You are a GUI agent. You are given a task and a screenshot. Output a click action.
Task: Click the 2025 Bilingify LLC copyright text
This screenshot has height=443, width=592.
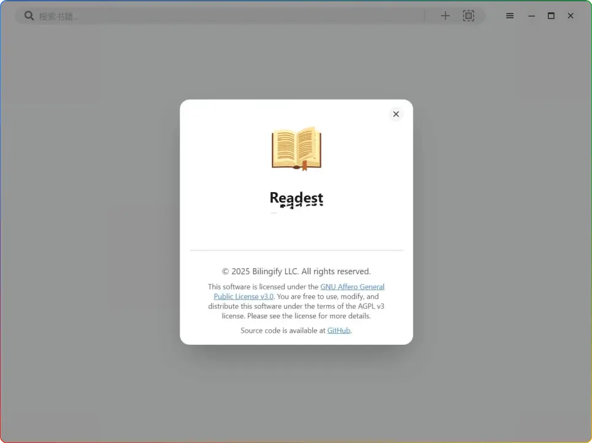click(x=296, y=272)
